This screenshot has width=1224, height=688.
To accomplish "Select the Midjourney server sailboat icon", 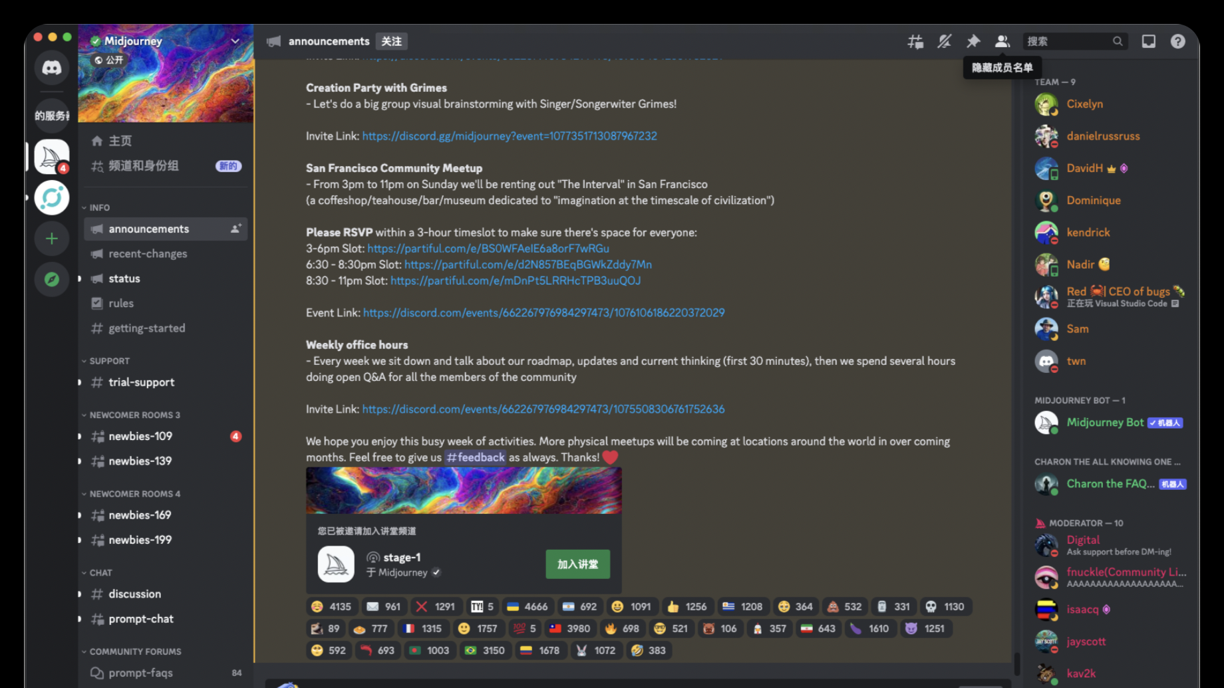I will (x=52, y=157).
